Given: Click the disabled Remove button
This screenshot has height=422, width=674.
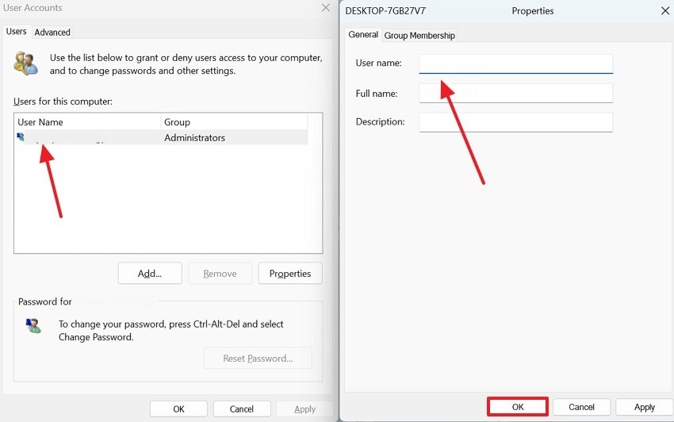Looking at the screenshot, I should pyautogui.click(x=220, y=274).
